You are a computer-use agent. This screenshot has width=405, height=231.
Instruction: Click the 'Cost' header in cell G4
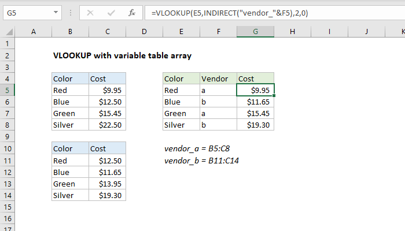[256, 79]
